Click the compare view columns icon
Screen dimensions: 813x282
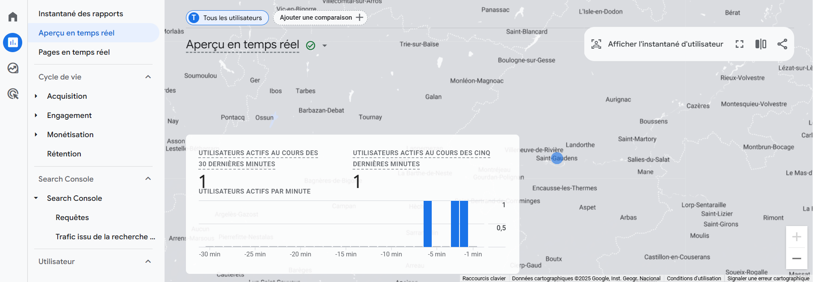coord(761,44)
